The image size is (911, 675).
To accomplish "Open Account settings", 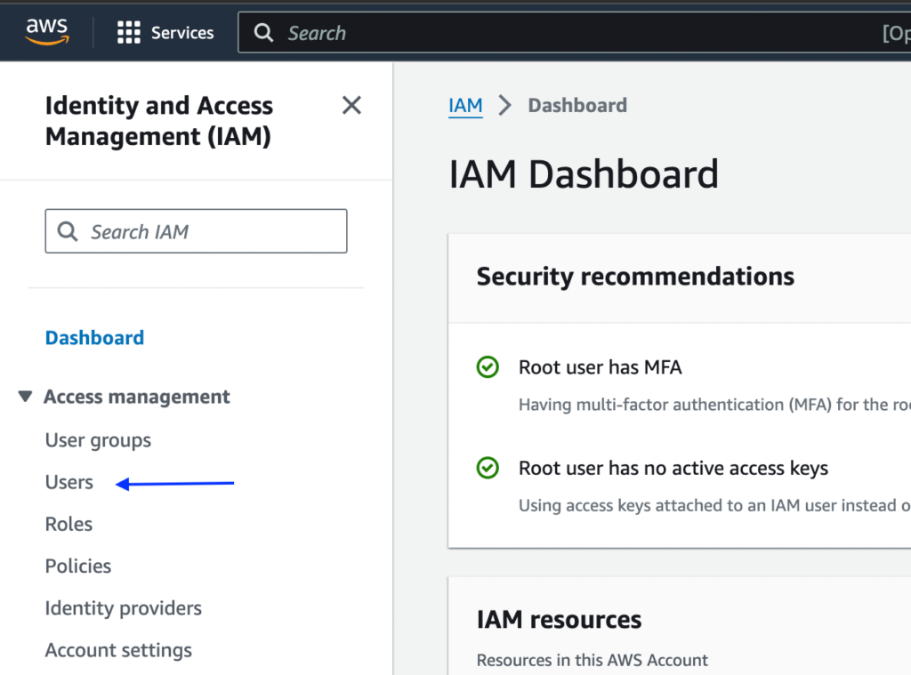I will point(118,650).
